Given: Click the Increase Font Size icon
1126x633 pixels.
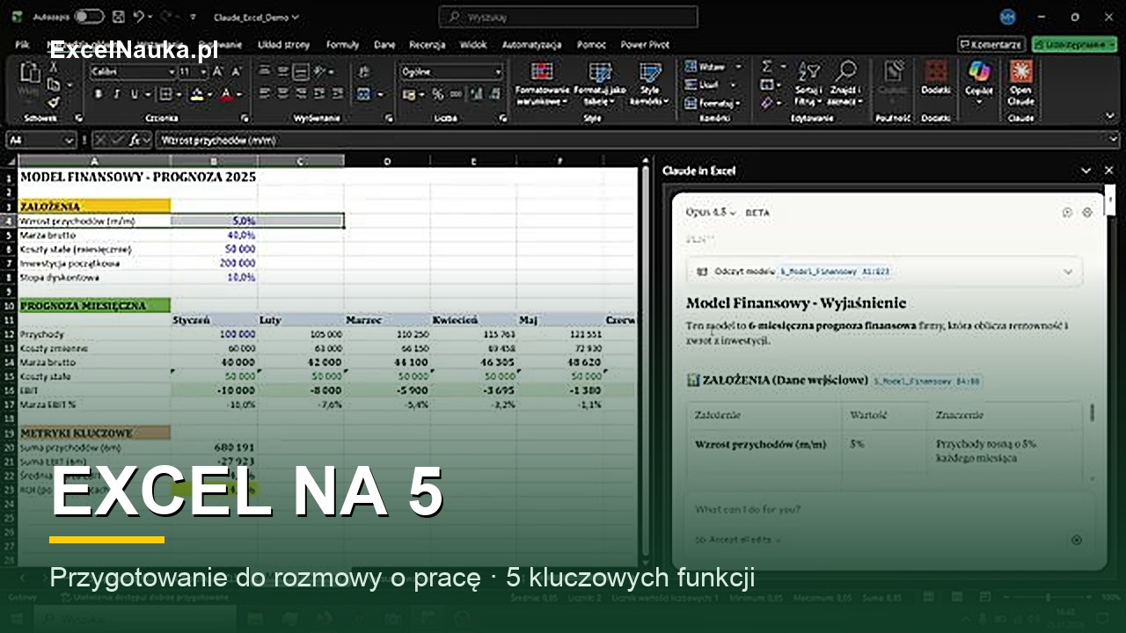Looking at the screenshot, I should [216, 71].
